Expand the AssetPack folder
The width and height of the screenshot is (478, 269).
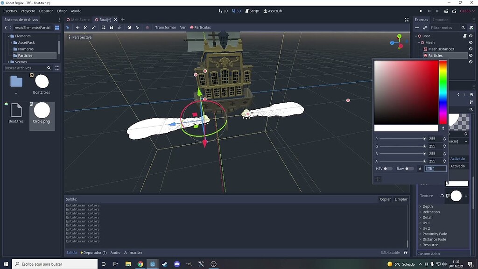click(x=12, y=42)
